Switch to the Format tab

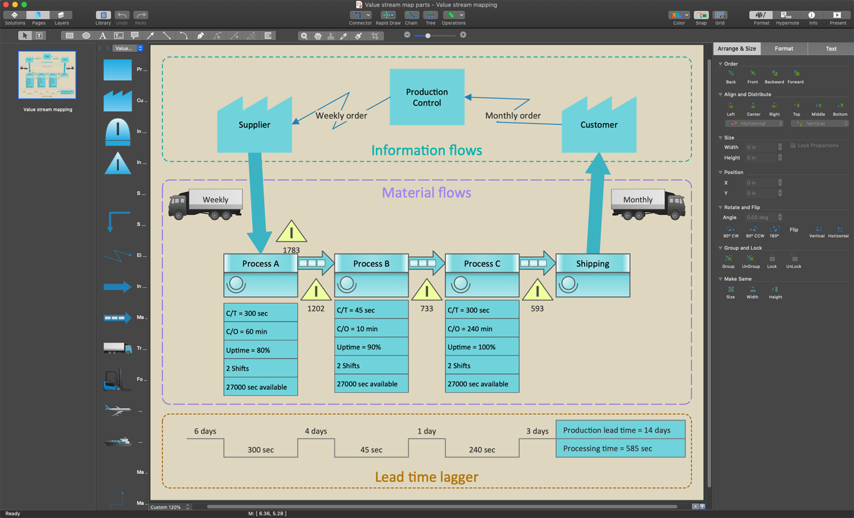tap(784, 49)
